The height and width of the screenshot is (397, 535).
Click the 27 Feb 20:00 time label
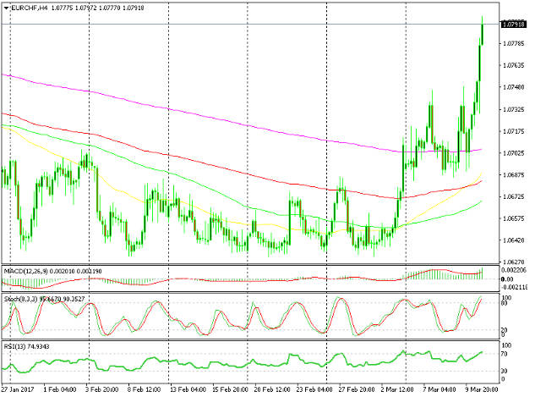(357, 389)
